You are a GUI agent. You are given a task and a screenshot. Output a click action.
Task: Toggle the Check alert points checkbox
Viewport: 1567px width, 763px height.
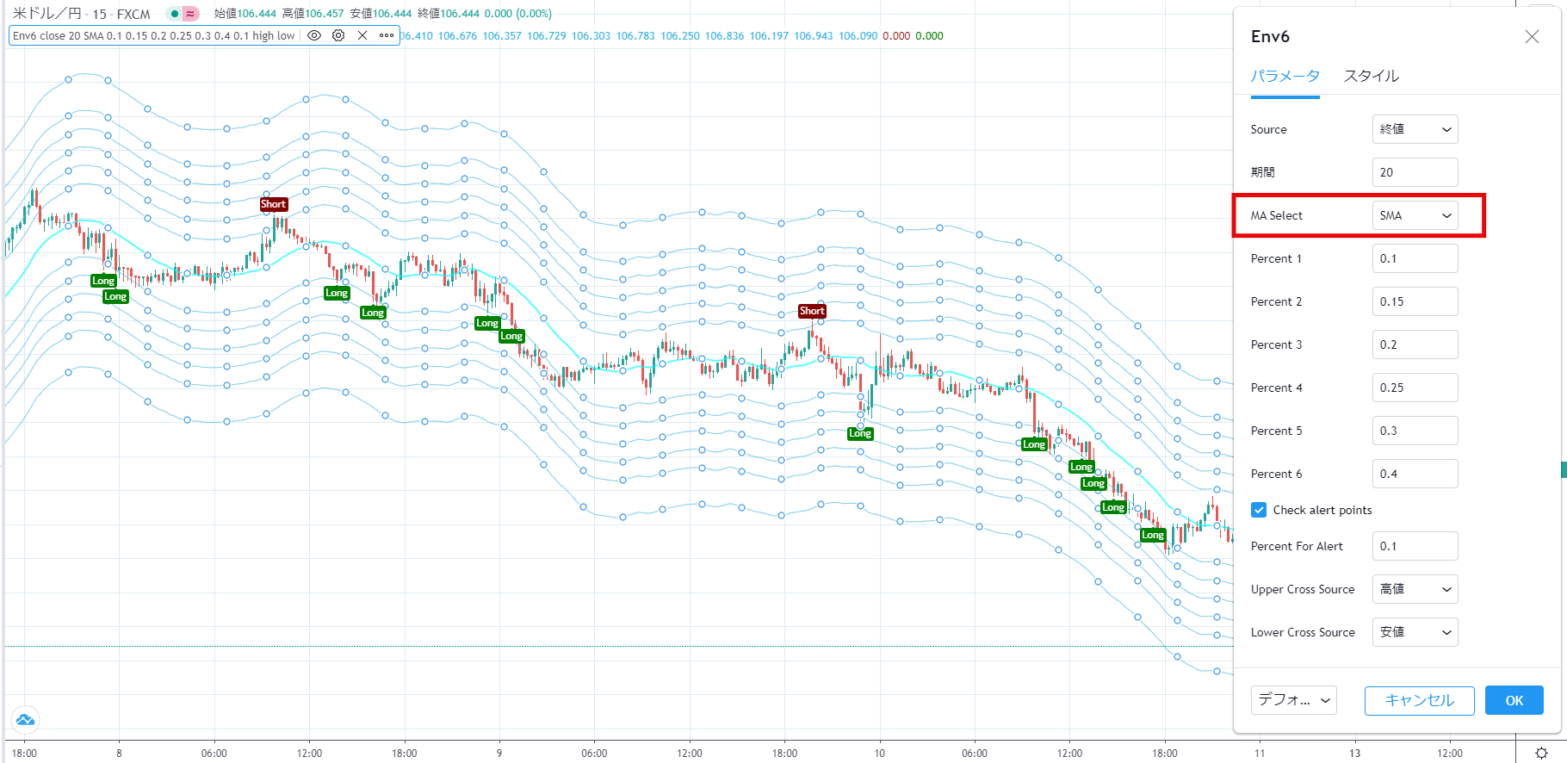coord(1259,510)
